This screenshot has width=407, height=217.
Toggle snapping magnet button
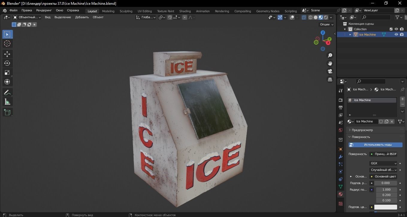click(x=170, y=17)
